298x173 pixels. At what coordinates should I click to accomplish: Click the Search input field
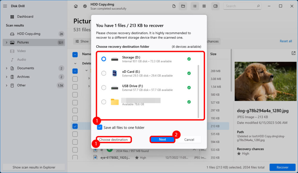click(240, 6)
